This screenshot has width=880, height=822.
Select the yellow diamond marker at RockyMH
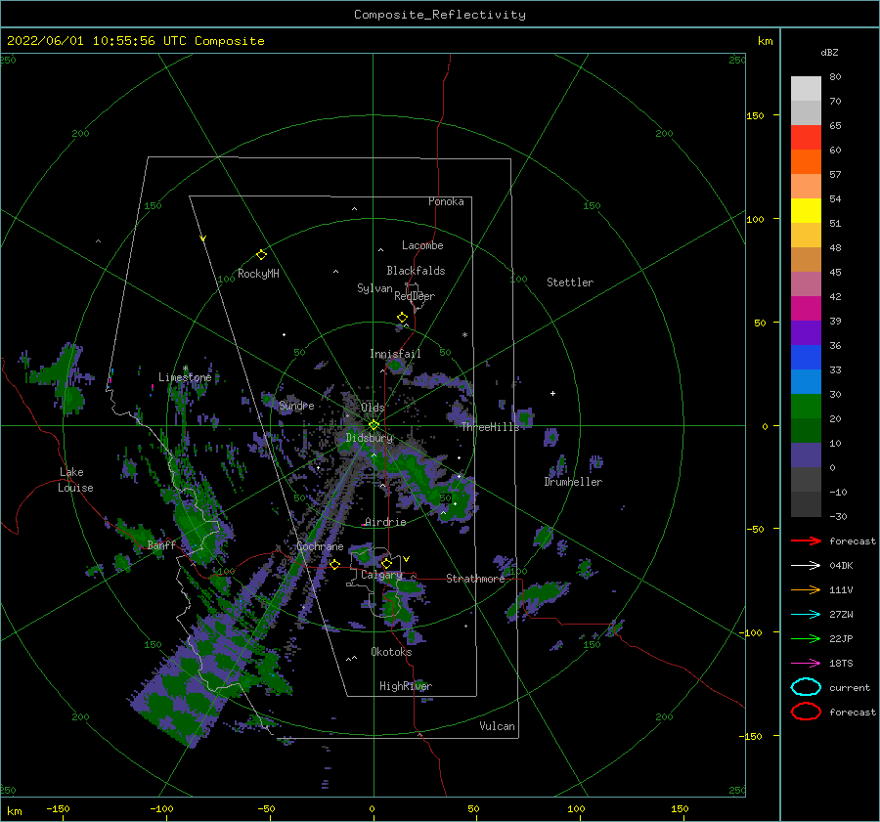tap(261, 255)
